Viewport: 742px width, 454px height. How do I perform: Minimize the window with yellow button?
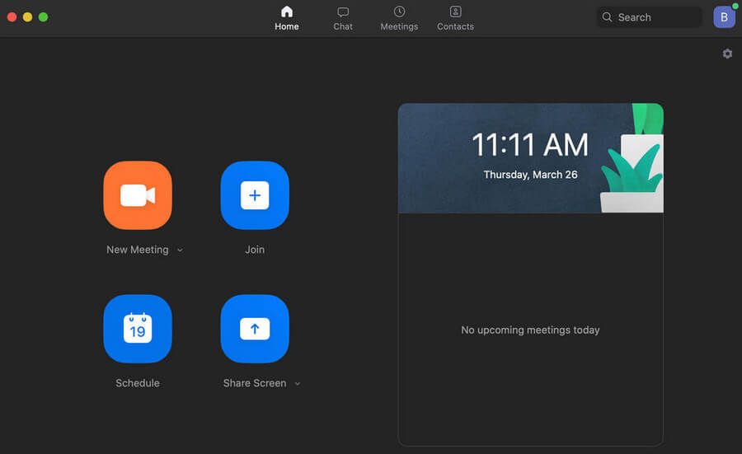(x=27, y=17)
